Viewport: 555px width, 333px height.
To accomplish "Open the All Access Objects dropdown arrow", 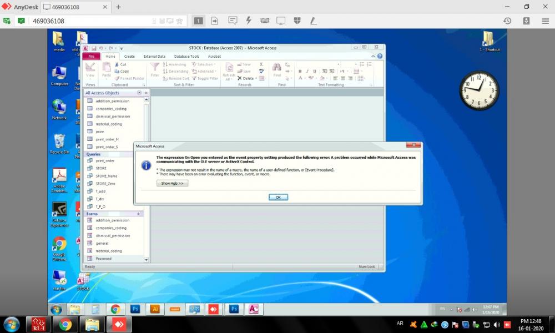I will pyautogui.click(x=139, y=93).
